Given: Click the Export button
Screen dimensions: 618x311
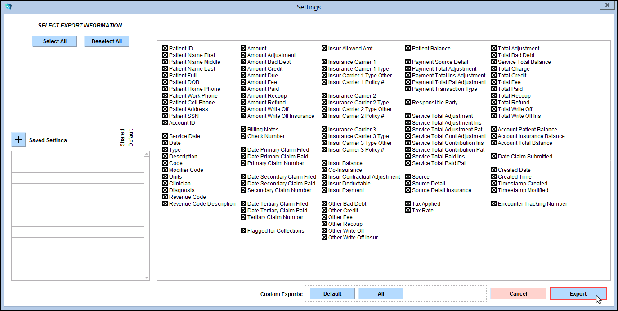Looking at the screenshot, I should (578, 294).
